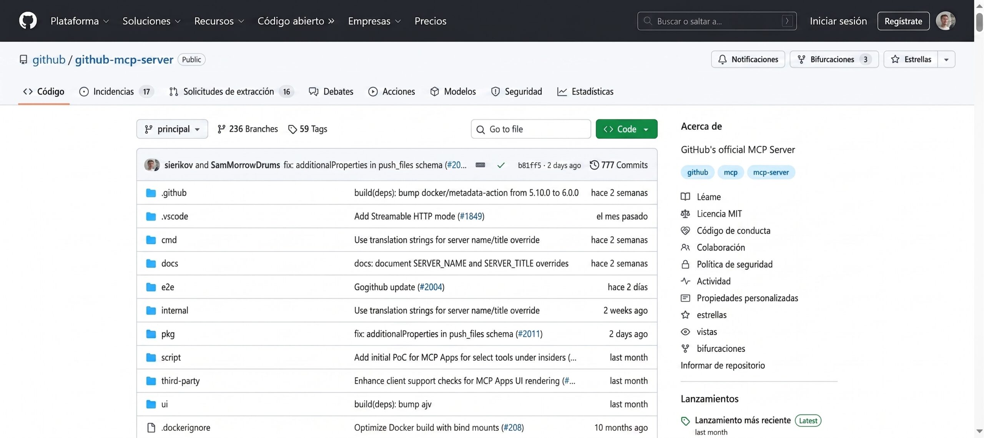Click the ui folder icon

click(x=151, y=404)
